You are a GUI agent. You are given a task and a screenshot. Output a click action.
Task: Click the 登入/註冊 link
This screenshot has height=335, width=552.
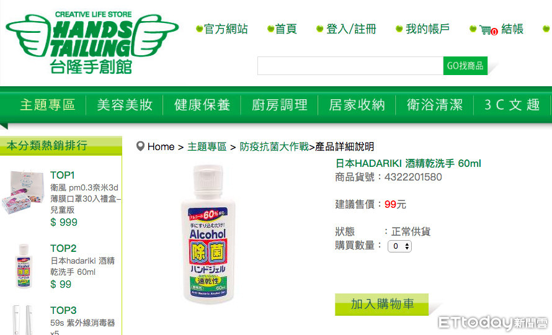(x=351, y=29)
